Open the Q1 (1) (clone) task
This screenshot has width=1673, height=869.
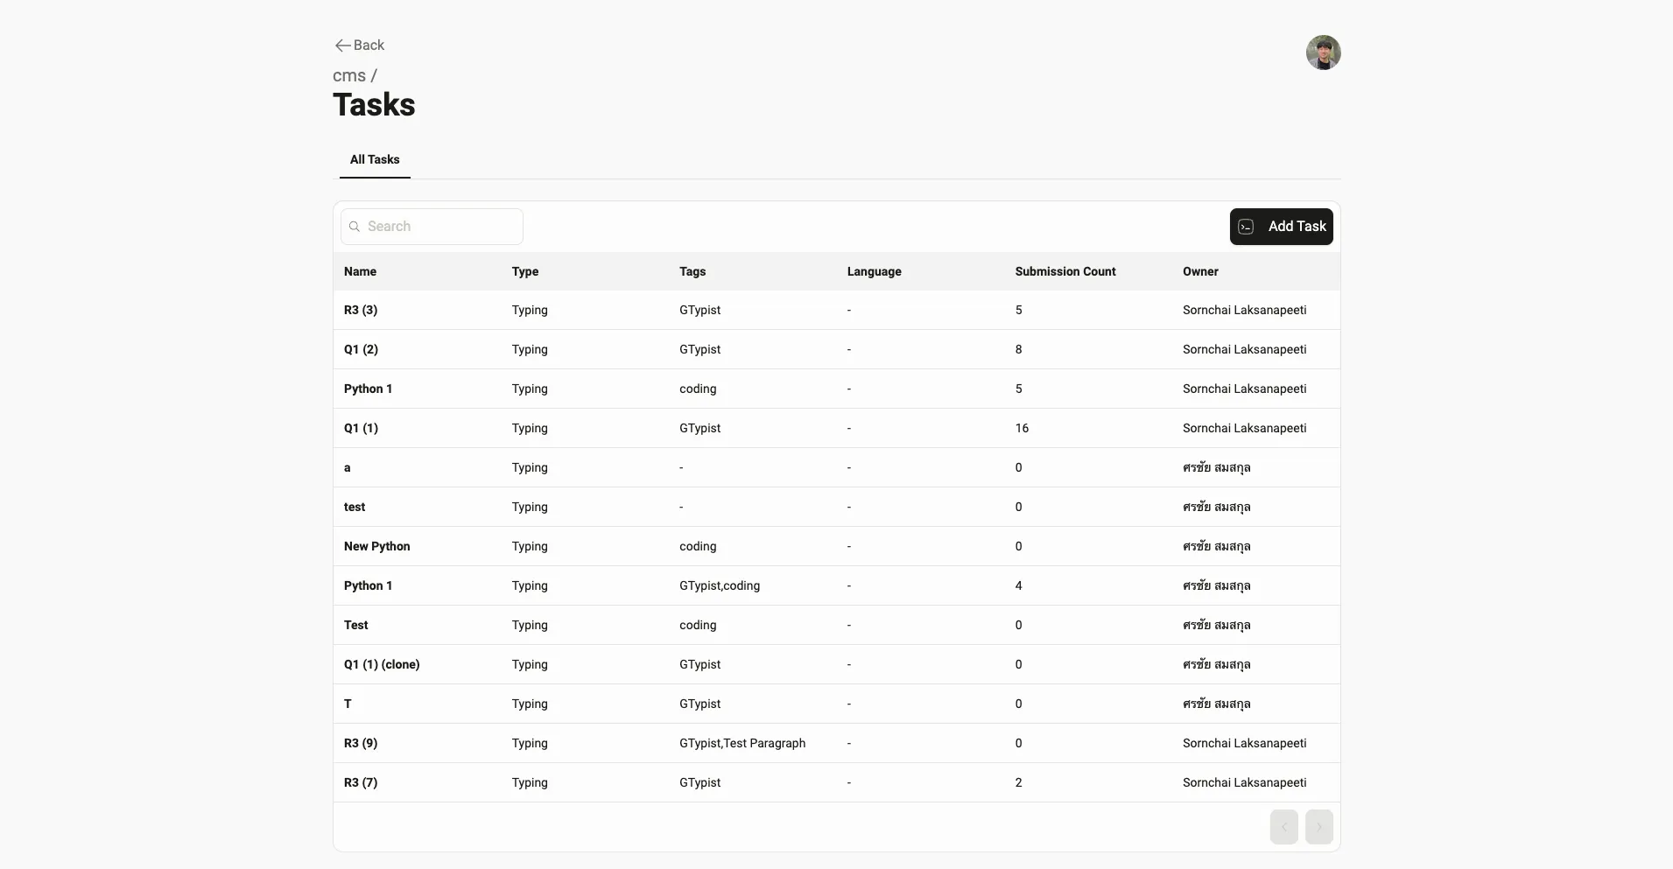[x=382, y=664]
